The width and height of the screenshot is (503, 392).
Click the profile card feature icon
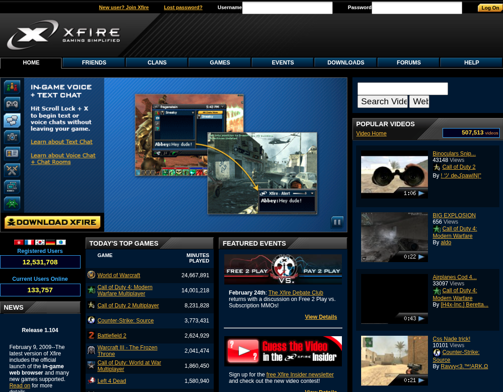12,153
